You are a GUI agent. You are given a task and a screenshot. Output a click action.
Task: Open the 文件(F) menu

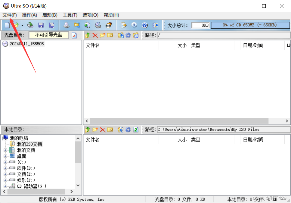pos(10,15)
